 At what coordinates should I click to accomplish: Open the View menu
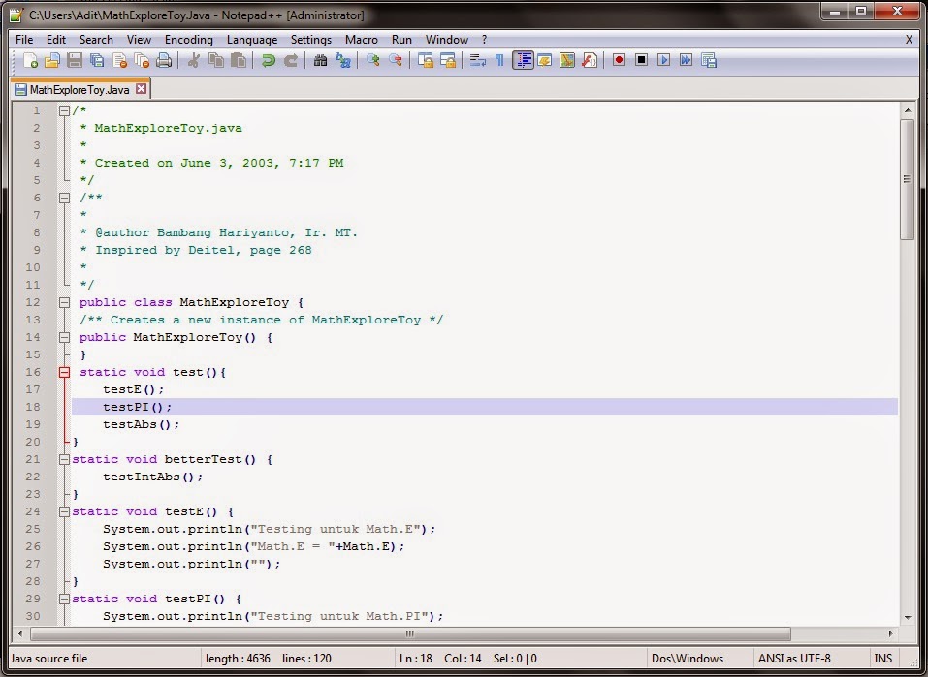[139, 40]
